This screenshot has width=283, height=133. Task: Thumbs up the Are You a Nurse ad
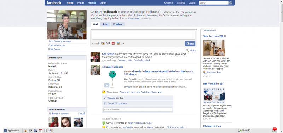[204, 119]
